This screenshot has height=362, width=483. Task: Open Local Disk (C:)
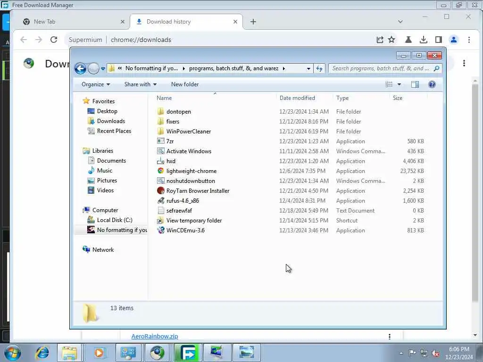pos(115,220)
